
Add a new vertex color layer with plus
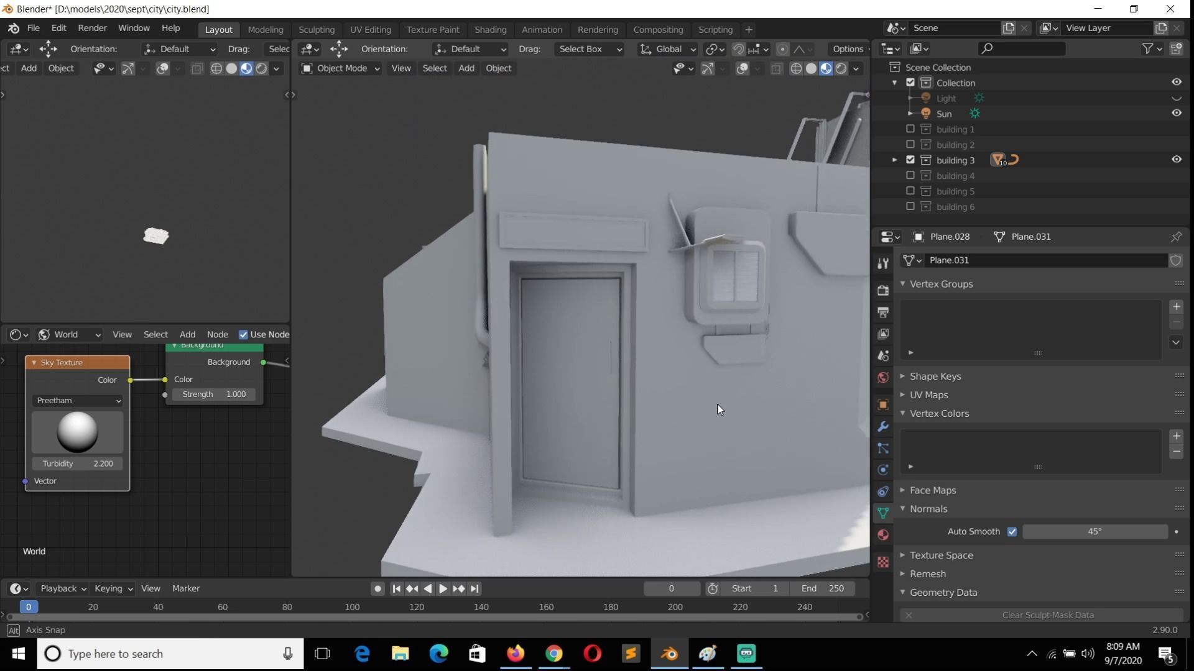coord(1176,436)
